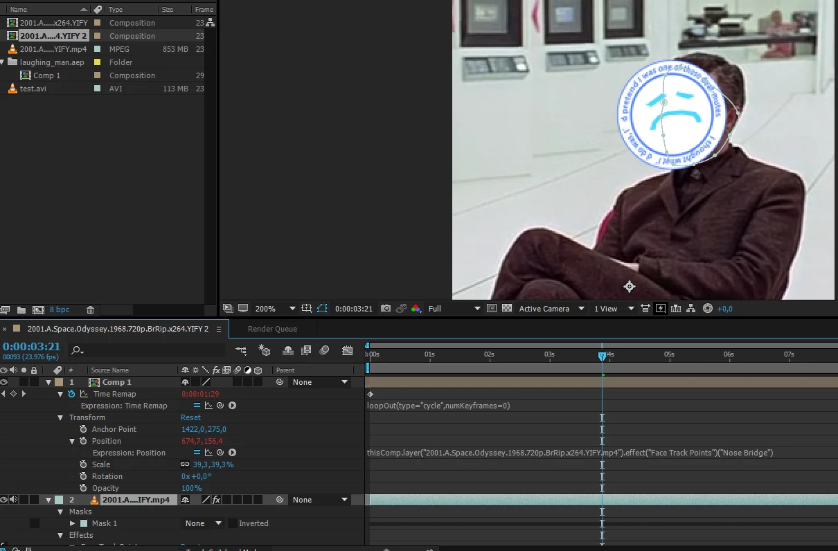Image resolution: width=838 pixels, height=551 pixels.
Task: Click the timeline current time 0:00:03:21
Action: (31, 346)
